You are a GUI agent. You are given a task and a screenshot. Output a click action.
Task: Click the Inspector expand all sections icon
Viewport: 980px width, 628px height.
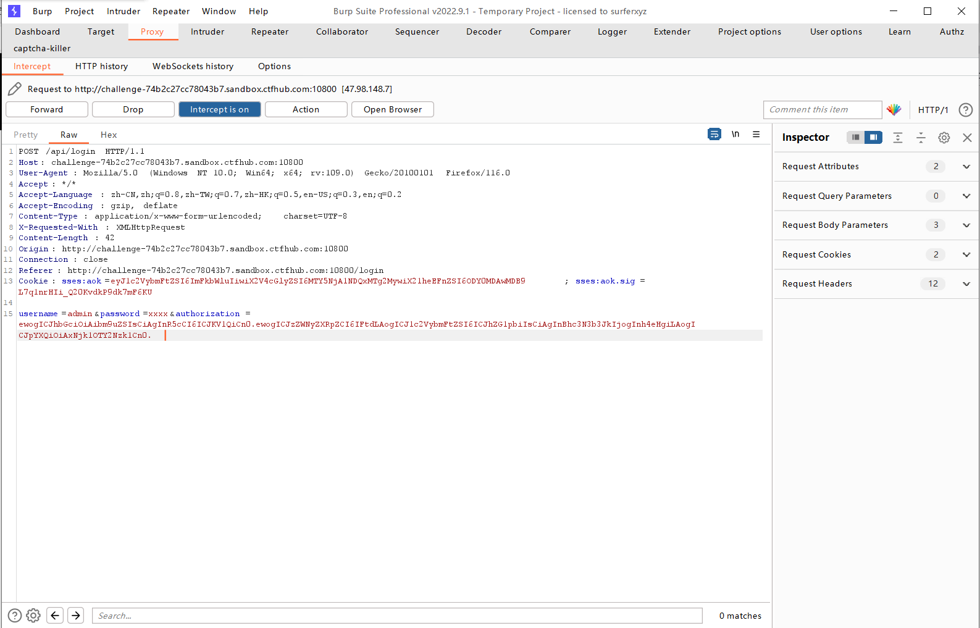(x=898, y=138)
